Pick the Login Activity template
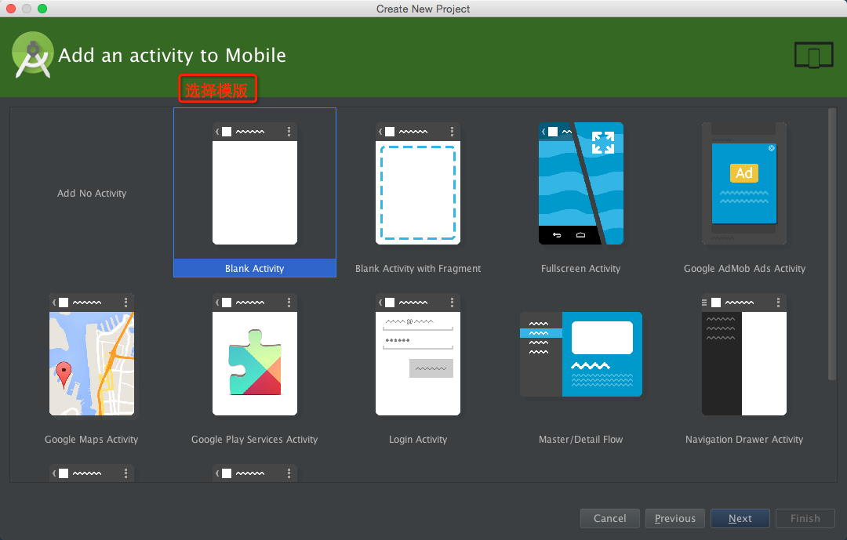 (x=417, y=355)
